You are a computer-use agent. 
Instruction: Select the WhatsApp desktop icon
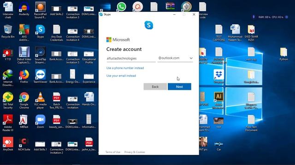tap(122, 7)
